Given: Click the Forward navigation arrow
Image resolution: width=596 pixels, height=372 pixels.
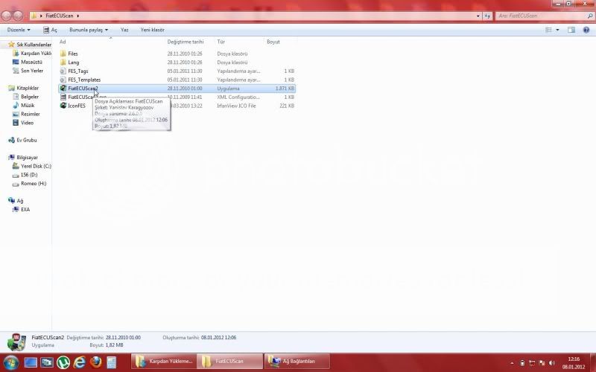Looking at the screenshot, I should pos(18,16).
